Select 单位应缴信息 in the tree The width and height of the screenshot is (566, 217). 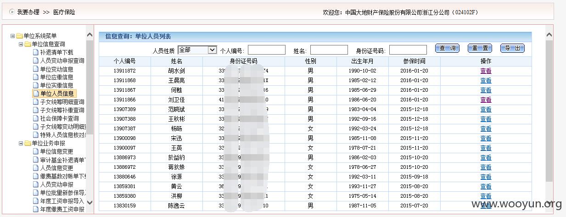56,77
